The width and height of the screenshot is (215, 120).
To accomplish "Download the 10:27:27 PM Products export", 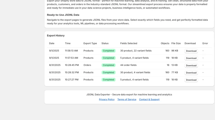I will tap(191, 80).
